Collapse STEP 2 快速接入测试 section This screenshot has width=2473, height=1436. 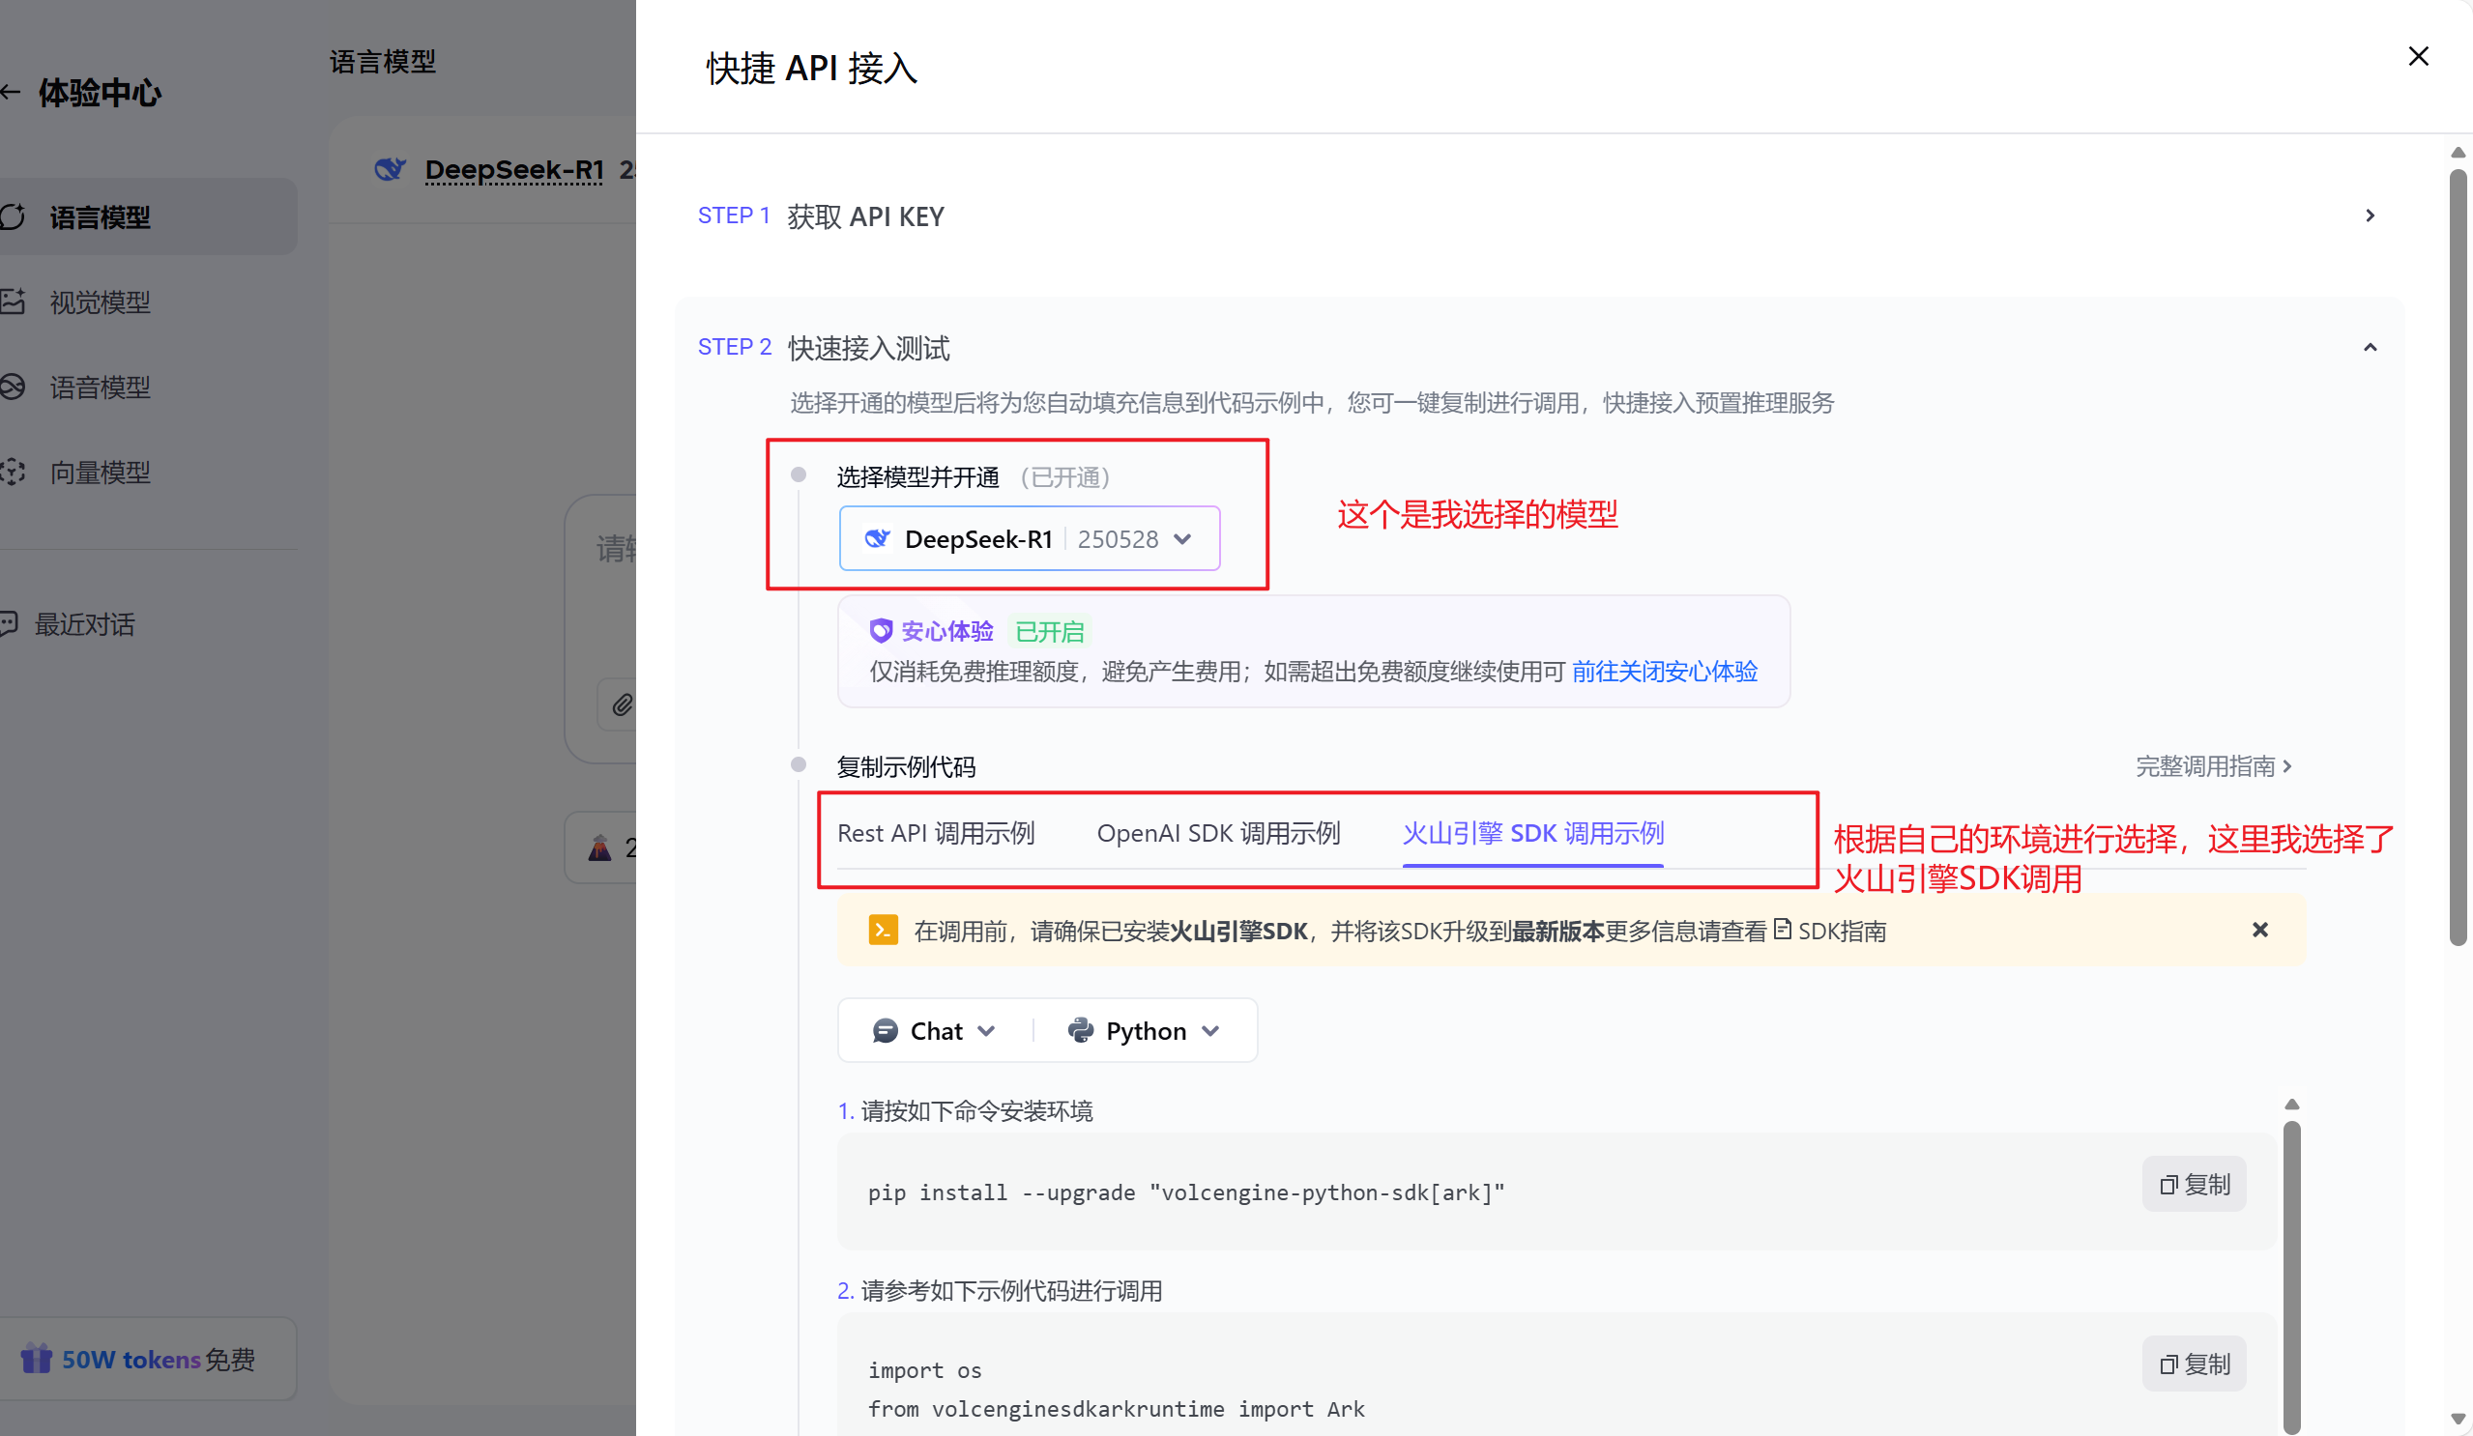tap(2369, 347)
